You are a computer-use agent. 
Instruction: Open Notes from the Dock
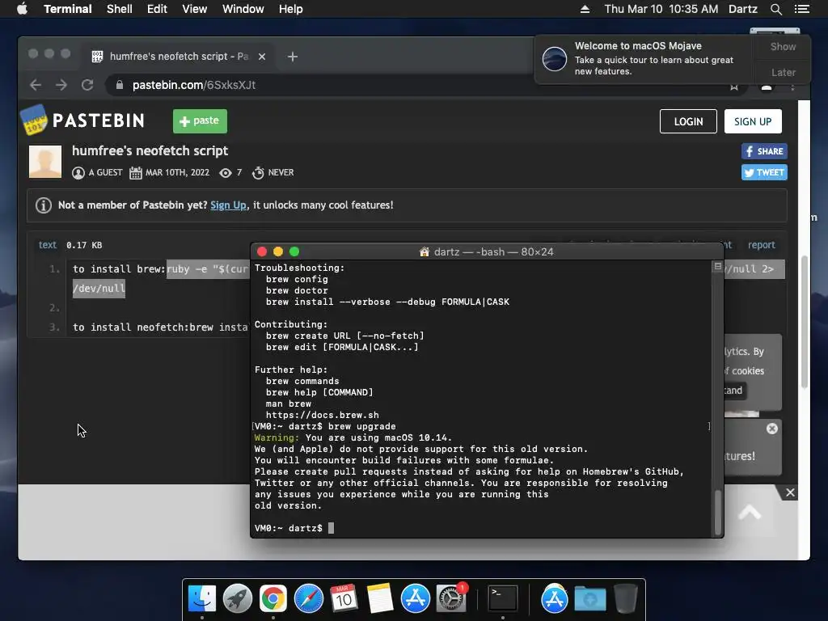click(x=380, y=599)
